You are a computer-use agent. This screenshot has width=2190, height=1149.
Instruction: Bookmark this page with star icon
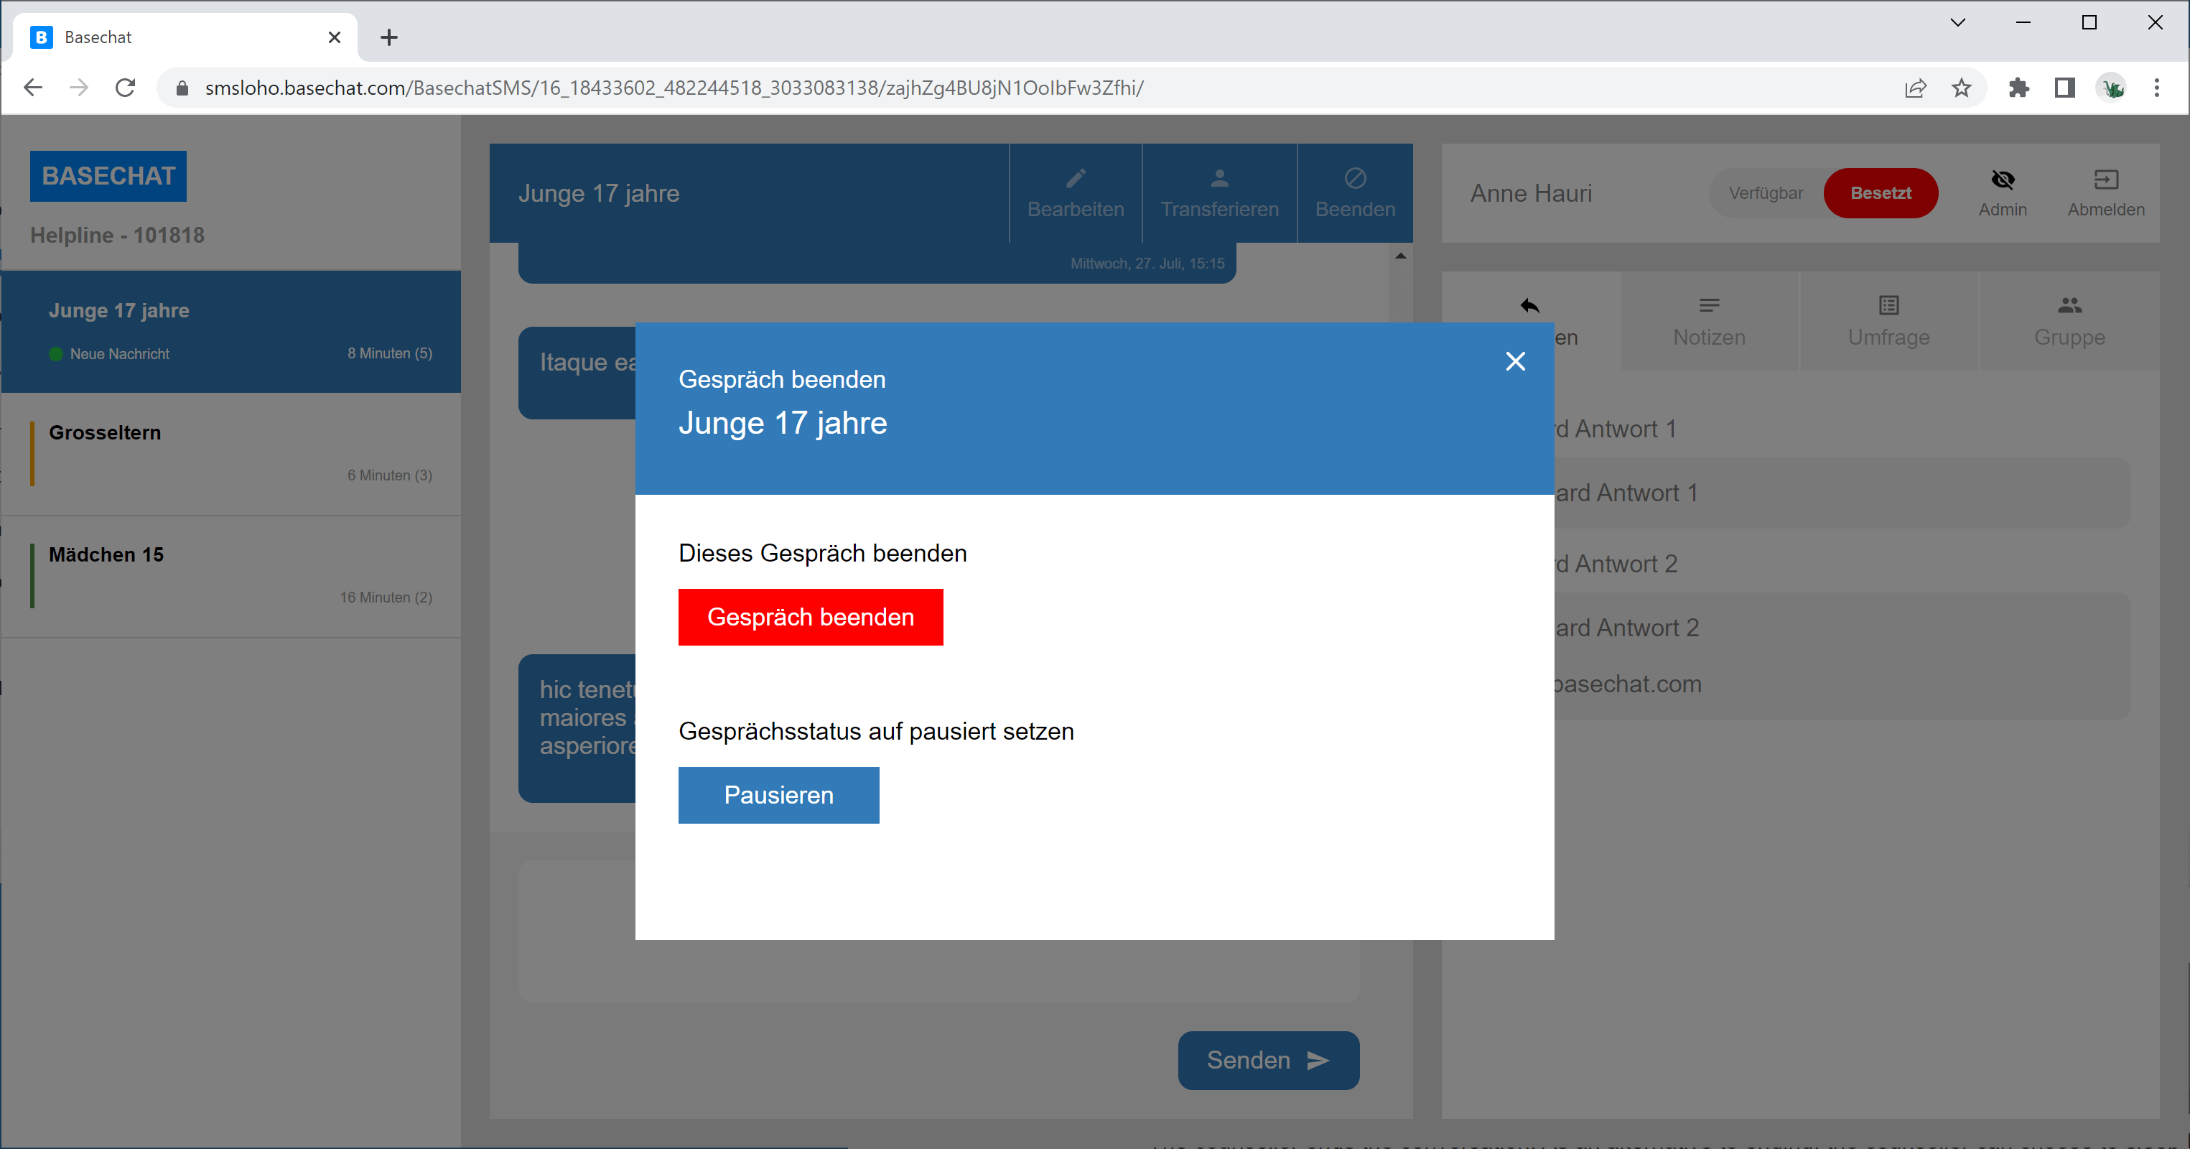coord(1962,88)
